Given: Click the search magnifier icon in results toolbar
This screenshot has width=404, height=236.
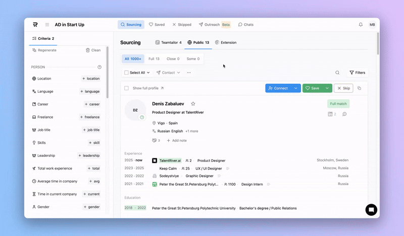Looking at the screenshot, I should 337,73.
